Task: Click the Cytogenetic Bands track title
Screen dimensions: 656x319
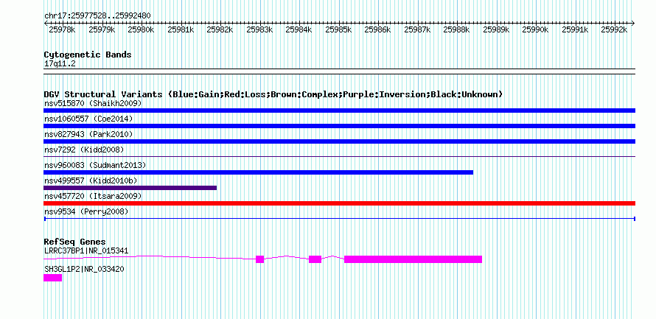Action: [x=88, y=55]
